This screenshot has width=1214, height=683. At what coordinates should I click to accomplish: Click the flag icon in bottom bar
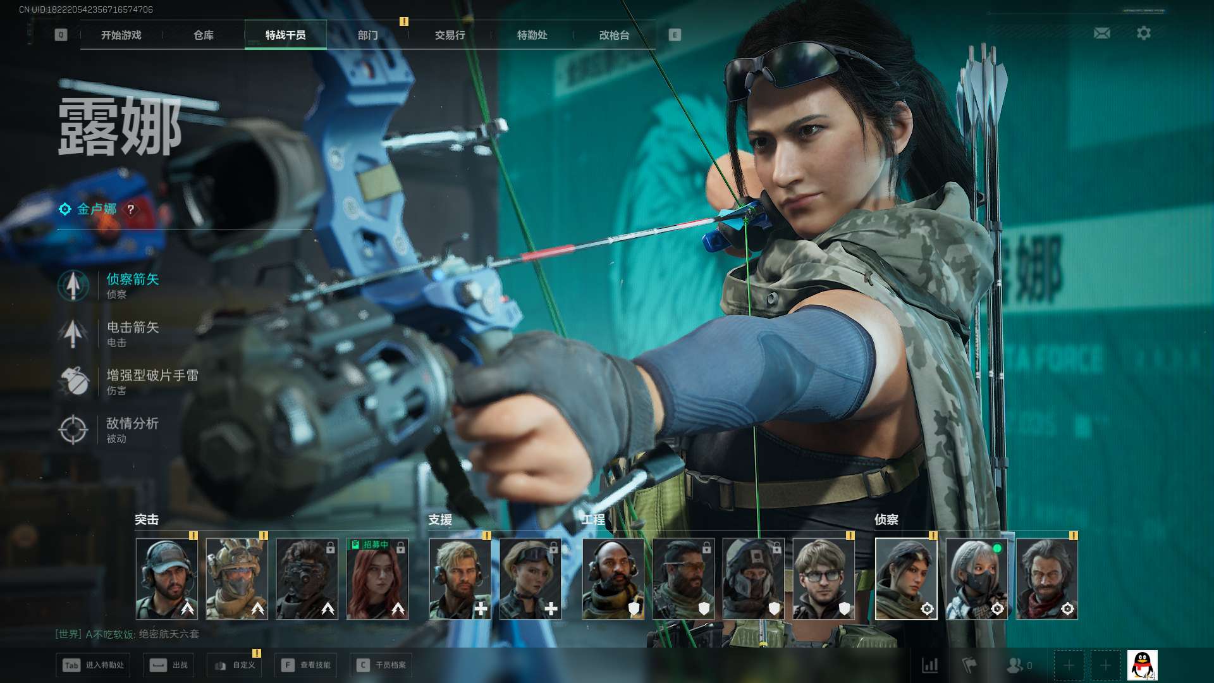click(x=969, y=665)
